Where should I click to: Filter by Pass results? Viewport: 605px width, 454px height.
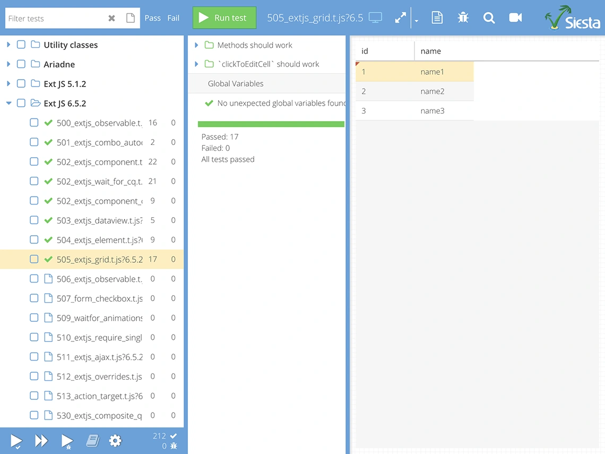click(152, 18)
